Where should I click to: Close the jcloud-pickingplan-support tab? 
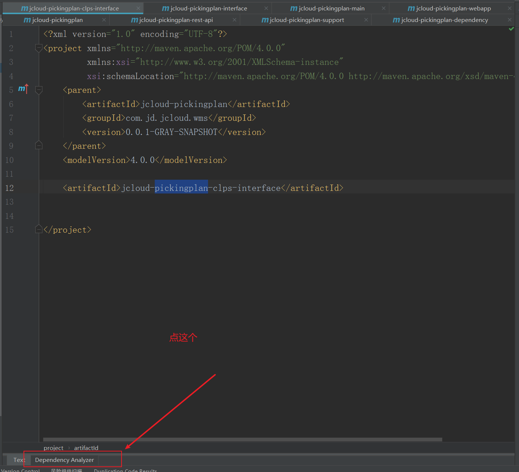(x=366, y=20)
